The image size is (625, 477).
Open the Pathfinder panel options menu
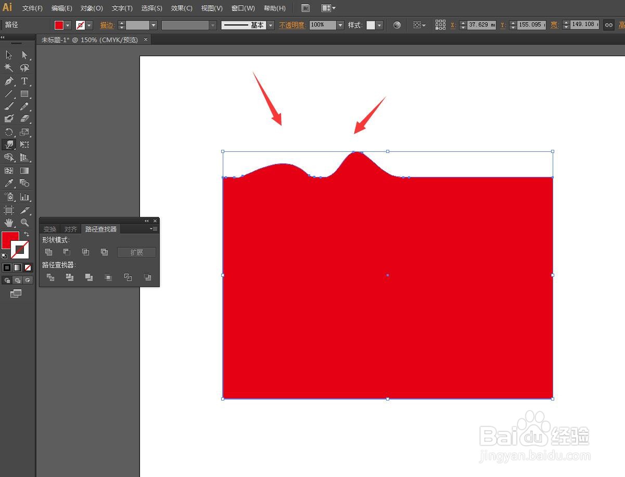pyautogui.click(x=154, y=229)
